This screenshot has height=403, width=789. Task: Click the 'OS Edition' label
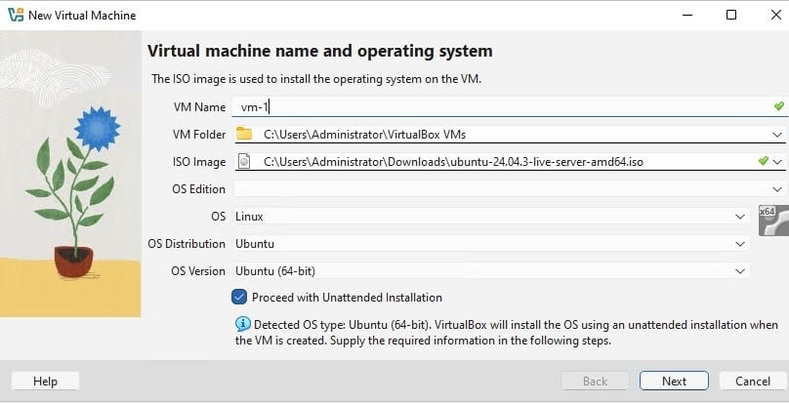pyautogui.click(x=199, y=189)
